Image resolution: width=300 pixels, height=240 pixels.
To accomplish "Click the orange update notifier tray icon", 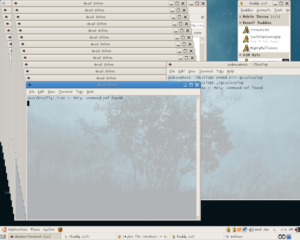I will click(x=239, y=229).
